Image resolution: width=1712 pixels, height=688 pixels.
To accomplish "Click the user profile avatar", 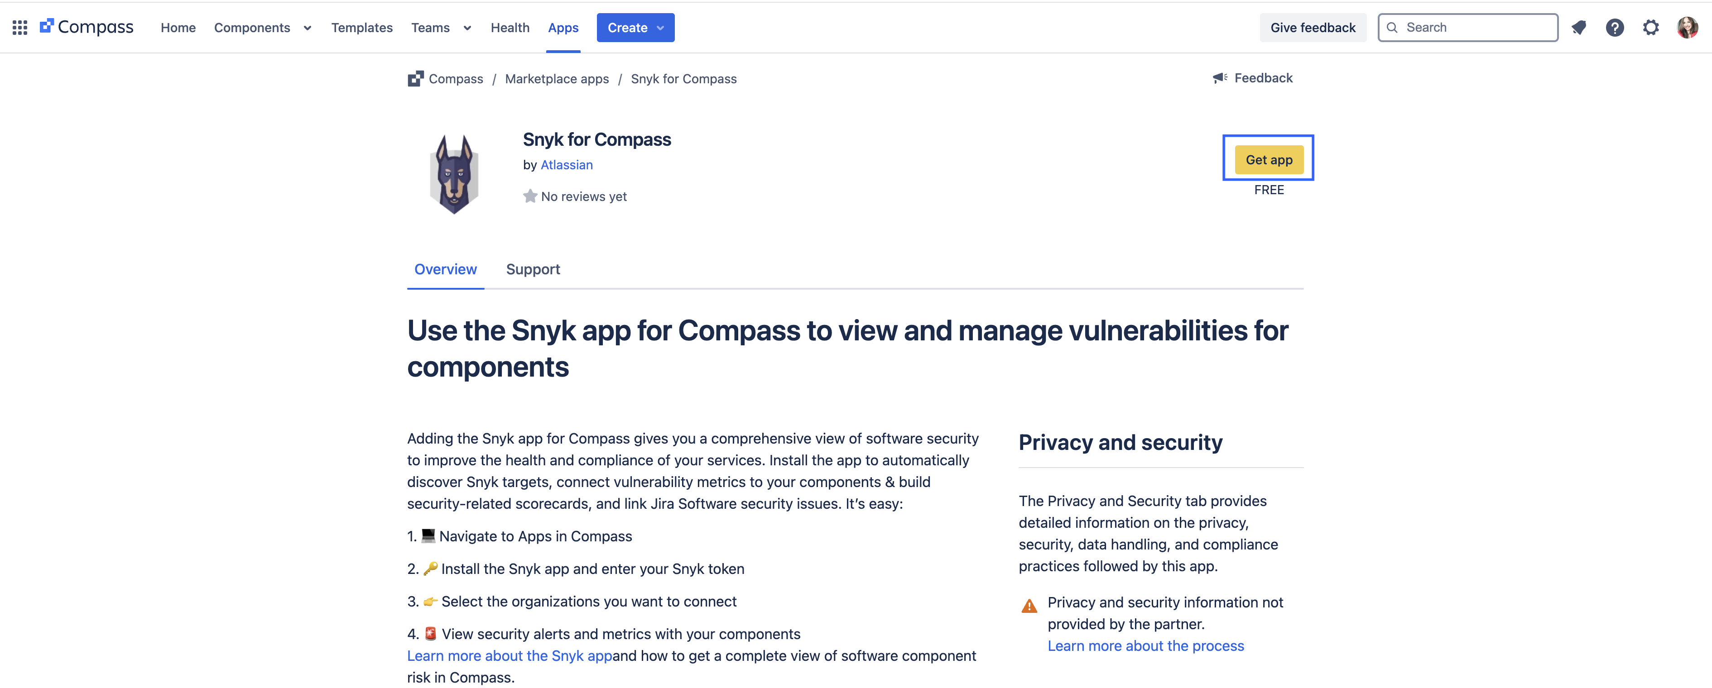I will 1688,27.
